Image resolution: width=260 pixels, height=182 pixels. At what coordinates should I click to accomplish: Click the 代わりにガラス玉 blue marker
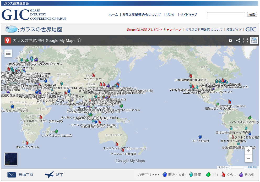12,106
